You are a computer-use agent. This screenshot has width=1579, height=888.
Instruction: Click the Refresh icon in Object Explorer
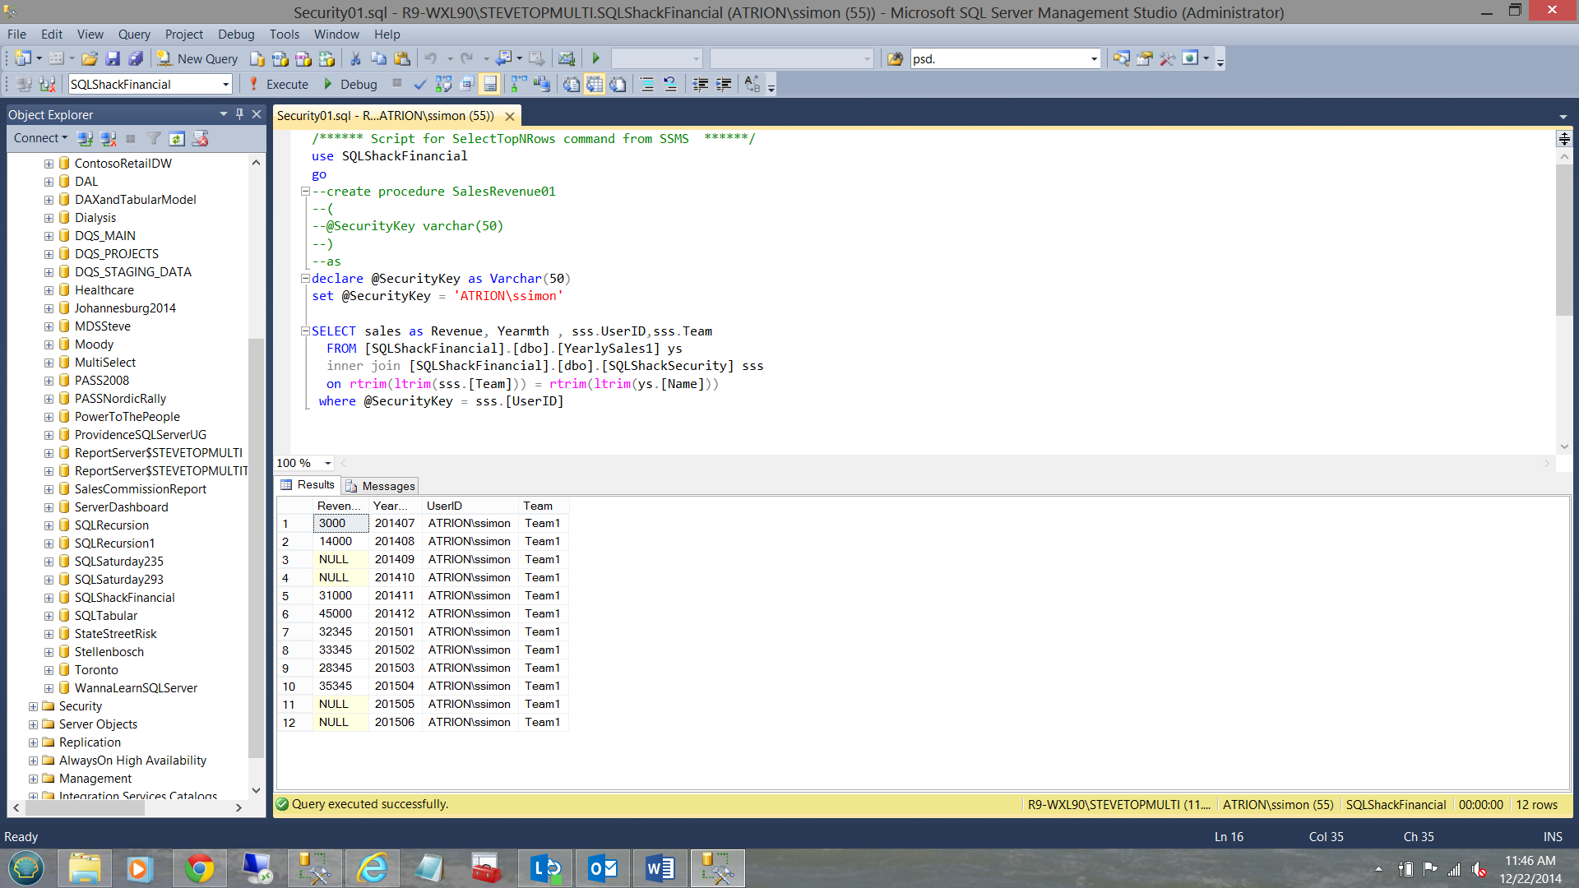click(x=177, y=139)
